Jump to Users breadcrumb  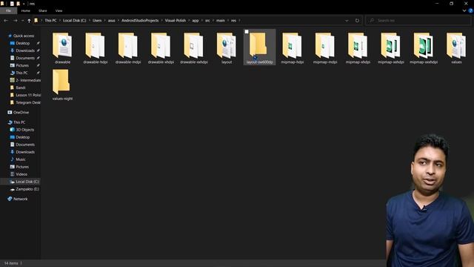tap(97, 21)
